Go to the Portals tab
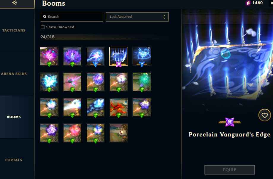Image resolution: width=273 pixels, height=179 pixels. [14, 160]
